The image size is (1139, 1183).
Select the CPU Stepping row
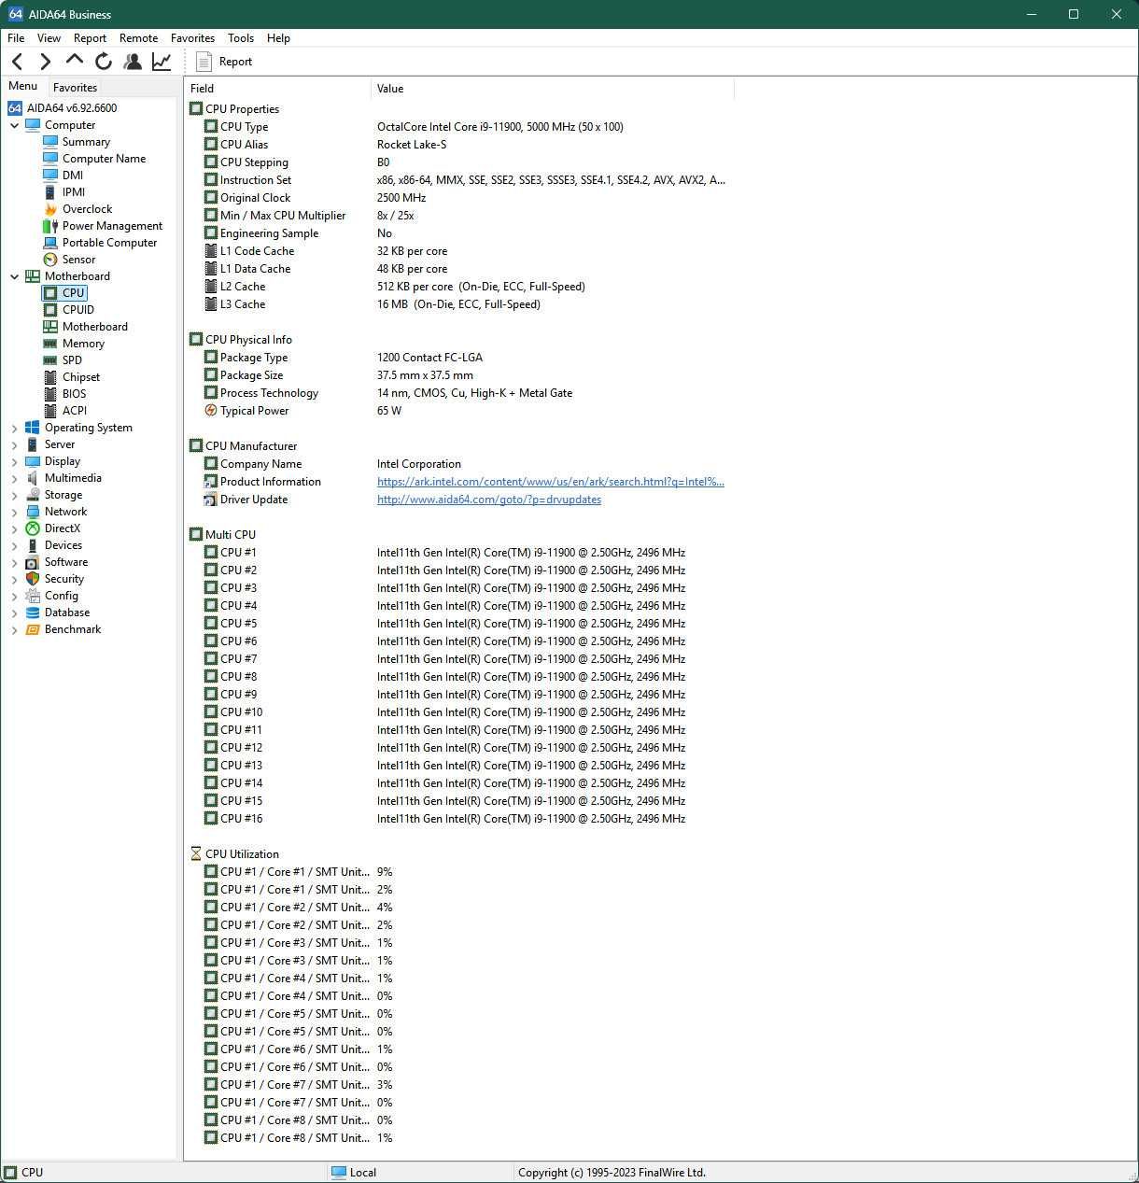pos(460,162)
